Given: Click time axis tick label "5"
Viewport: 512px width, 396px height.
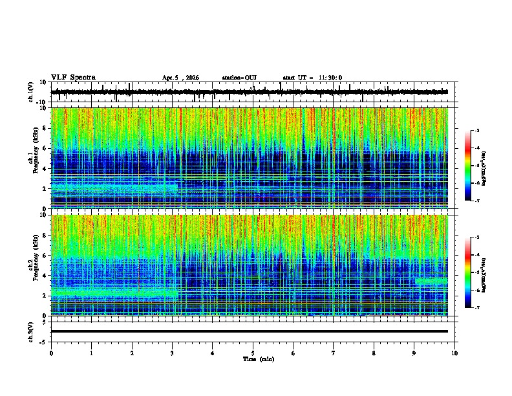Looking at the screenshot, I should [x=253, y=353].
